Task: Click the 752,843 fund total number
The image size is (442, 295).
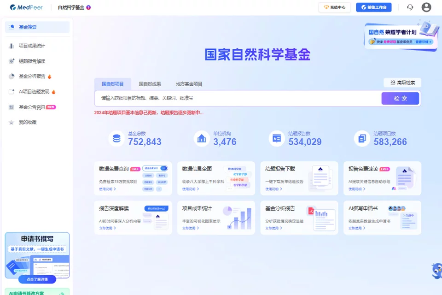Action: pyautogui.click(x=145, y=142)
